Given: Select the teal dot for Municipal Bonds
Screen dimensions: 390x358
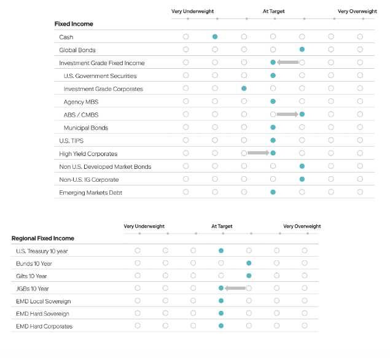Looking at the screenshot, I should pyautogui.click(x=273, y=127).
